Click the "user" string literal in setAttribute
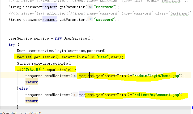This screenshot has width=193, height=114. tap(102, 57)
